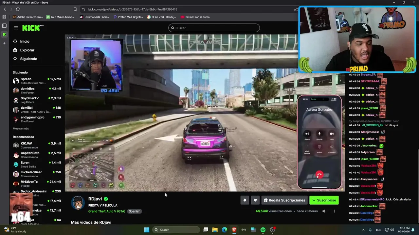419x235 pixels.
Task: Toggle Brave vertical tabs sidebar icon
Action: [4, 26]
